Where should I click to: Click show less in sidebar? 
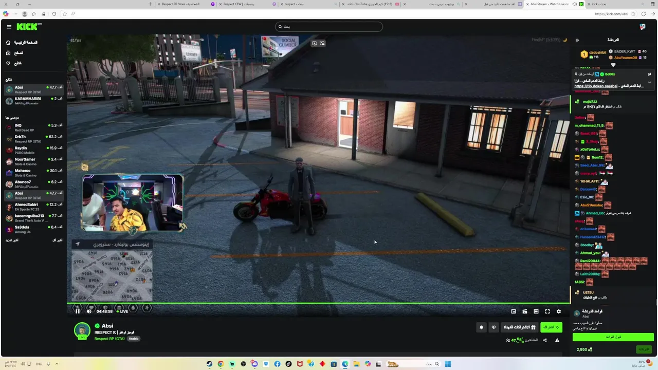[x=57, y=240]
